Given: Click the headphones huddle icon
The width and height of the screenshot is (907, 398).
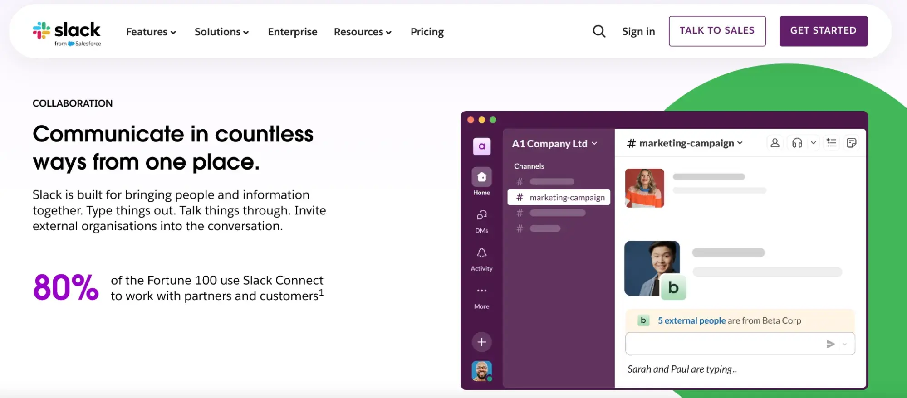Looking at the screenshot, I should coord(797,143).
